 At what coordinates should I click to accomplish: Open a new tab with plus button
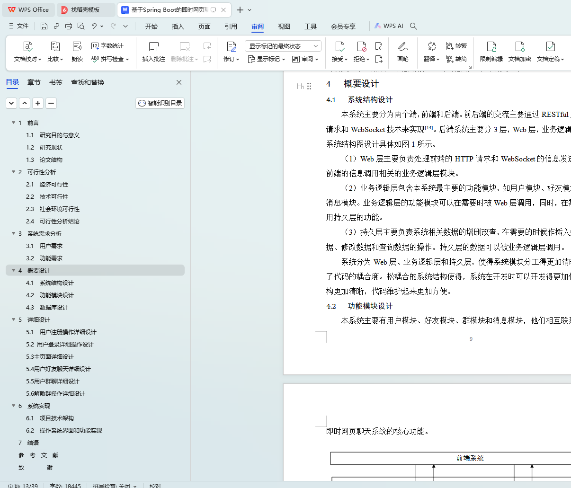coord(240,10)
